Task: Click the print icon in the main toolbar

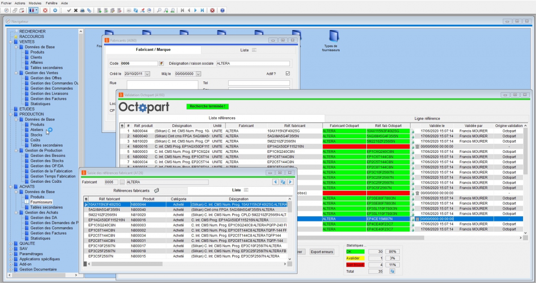Action: (82, 10)
